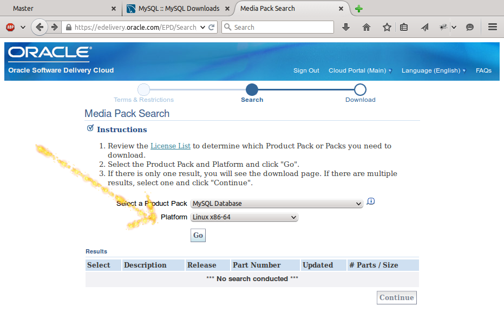Viewport: 504px width, 312px height.
Task: Click the Instructions checkmark icon
Action: [90, 128]
